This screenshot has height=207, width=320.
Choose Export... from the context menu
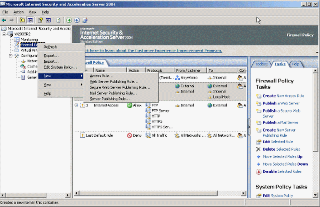tap(60, 55)
